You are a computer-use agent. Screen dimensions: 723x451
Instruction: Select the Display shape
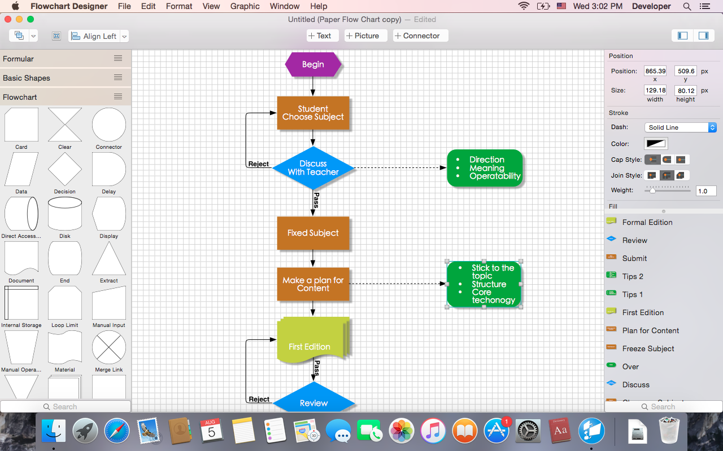(109, 214)
